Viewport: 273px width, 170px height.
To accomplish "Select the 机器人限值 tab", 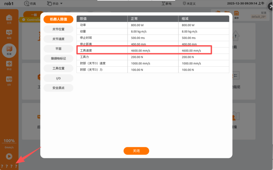I will click(x=58, y=19).
